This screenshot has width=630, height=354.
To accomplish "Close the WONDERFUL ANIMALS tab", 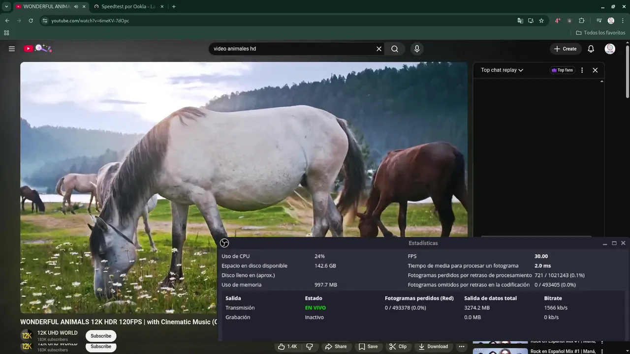I will [x=84, y=6].
